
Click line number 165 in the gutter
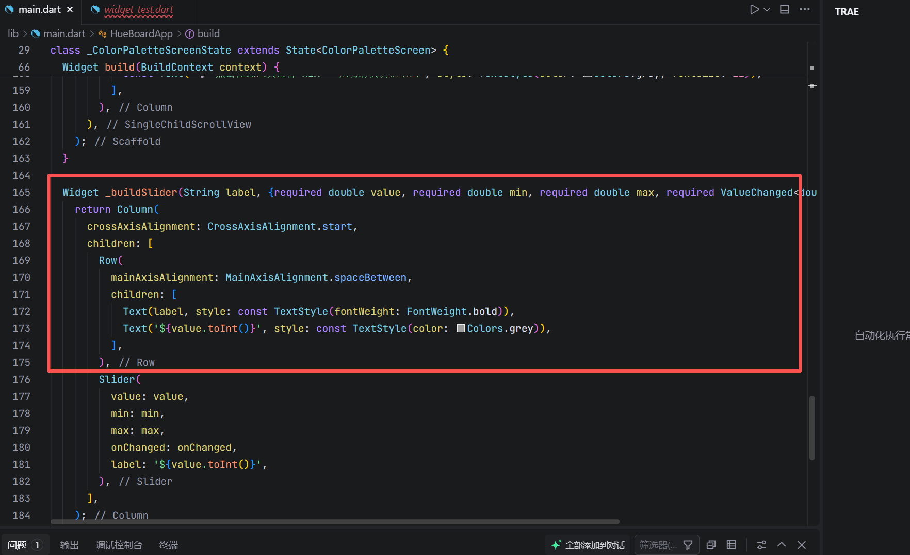tap(21, 192)
